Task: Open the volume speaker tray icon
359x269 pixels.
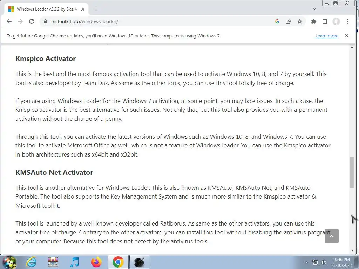Action: pos(323,262)
